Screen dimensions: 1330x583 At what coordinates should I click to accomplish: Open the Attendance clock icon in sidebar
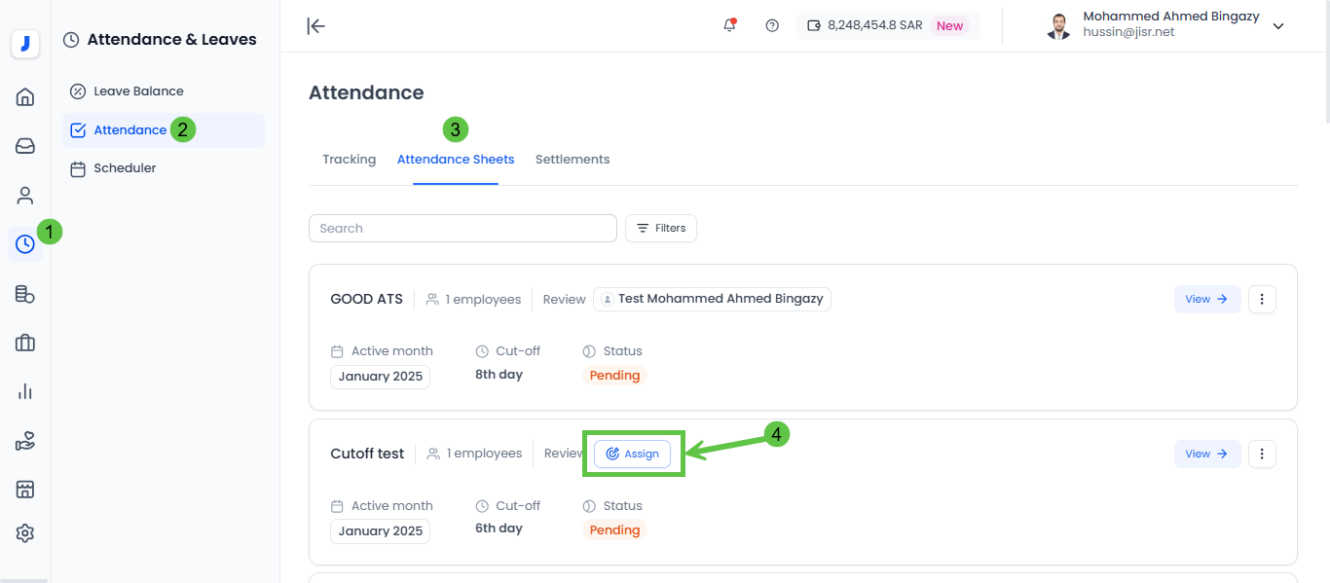[24, 244]
